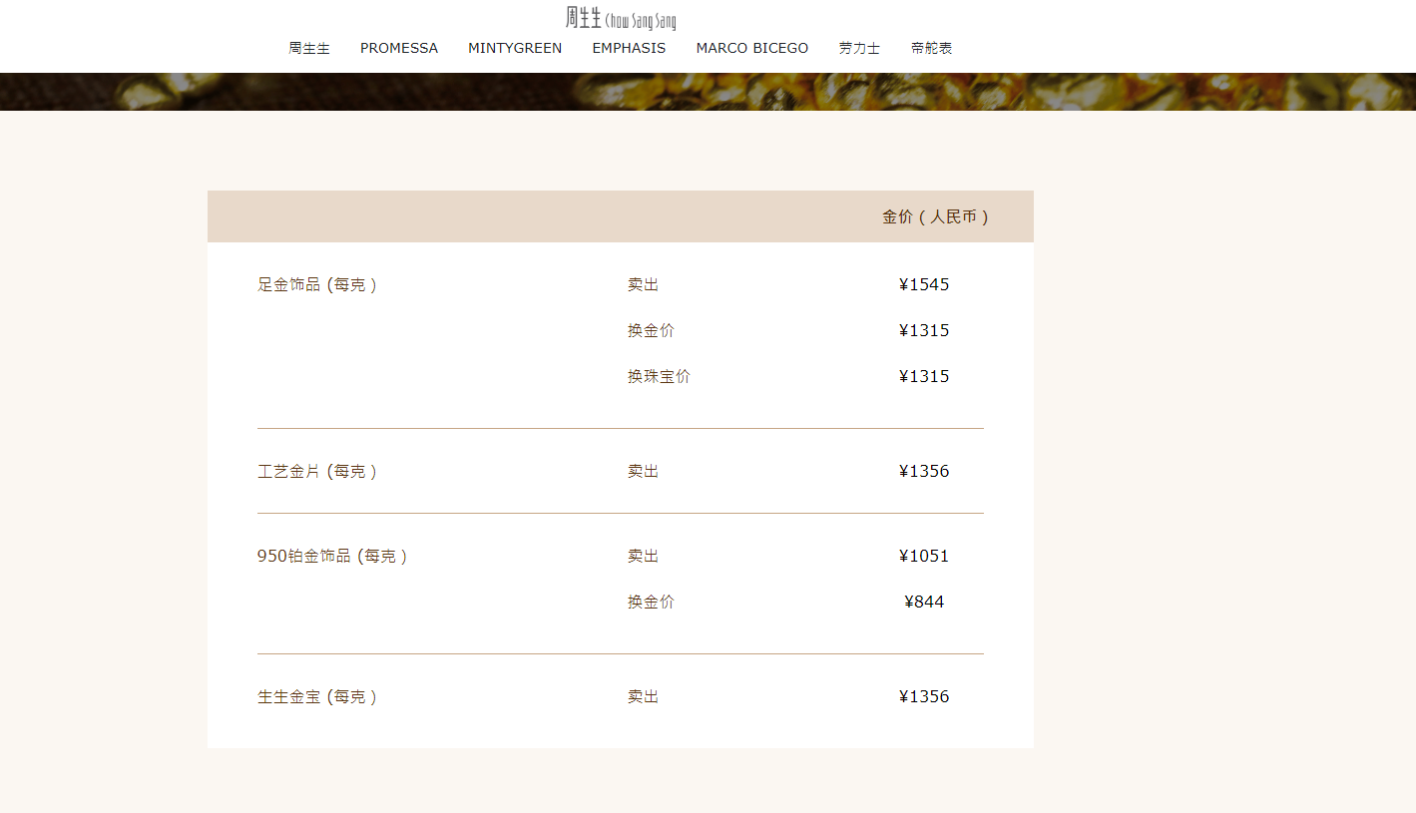Click ¥1315 in the 换珠宝价 row
Image resolution: width=1416 pixels, height=813 pixels.
[x=924, y=376]
